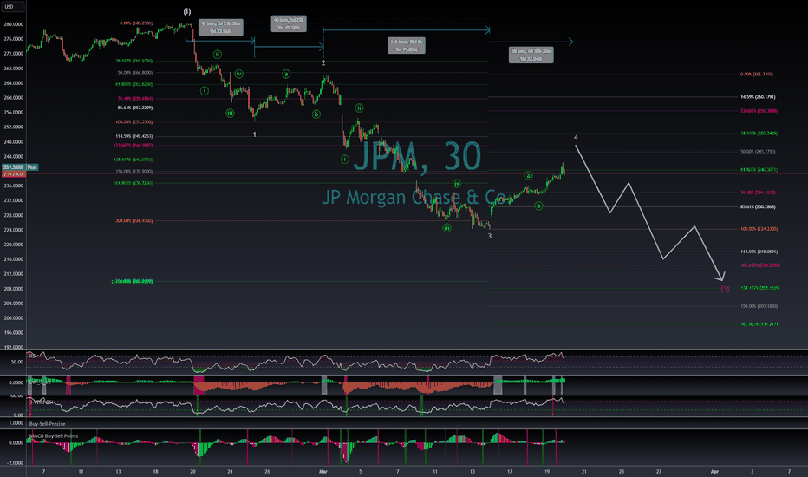Select the wave 2 label under the date range arrows
This screenshot has width=808, height=477.
(323, 63)
